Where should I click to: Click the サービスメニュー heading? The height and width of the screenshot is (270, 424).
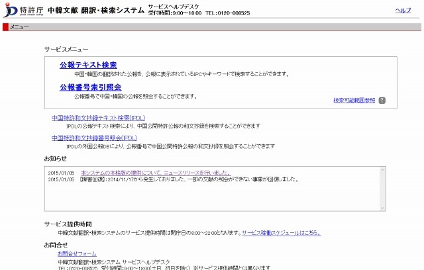(66, 50)
